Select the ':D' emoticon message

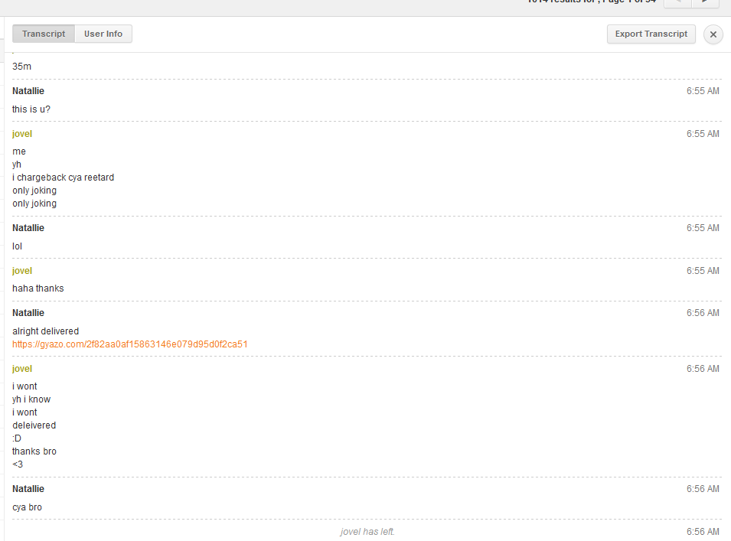point(17,438)
